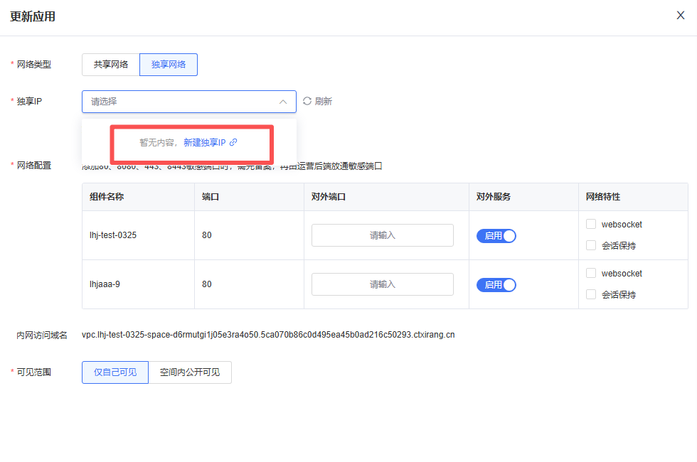Click the 独享IP dropdown chevron arrow
The image size is (697, 462).
coord(283,102)
